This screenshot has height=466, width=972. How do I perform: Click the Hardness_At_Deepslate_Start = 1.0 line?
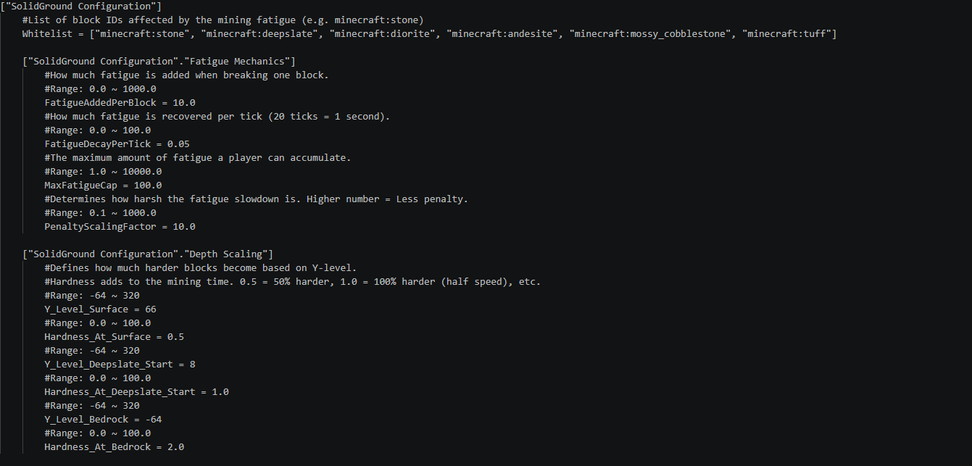click(x=136, y=392)
